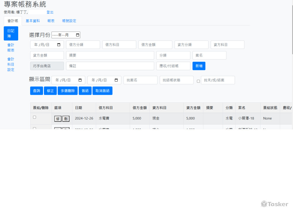This screenshot has width=293, height=210.
Task: Switch to the 帳號設定 tab
Action: [x=69, y=21]
